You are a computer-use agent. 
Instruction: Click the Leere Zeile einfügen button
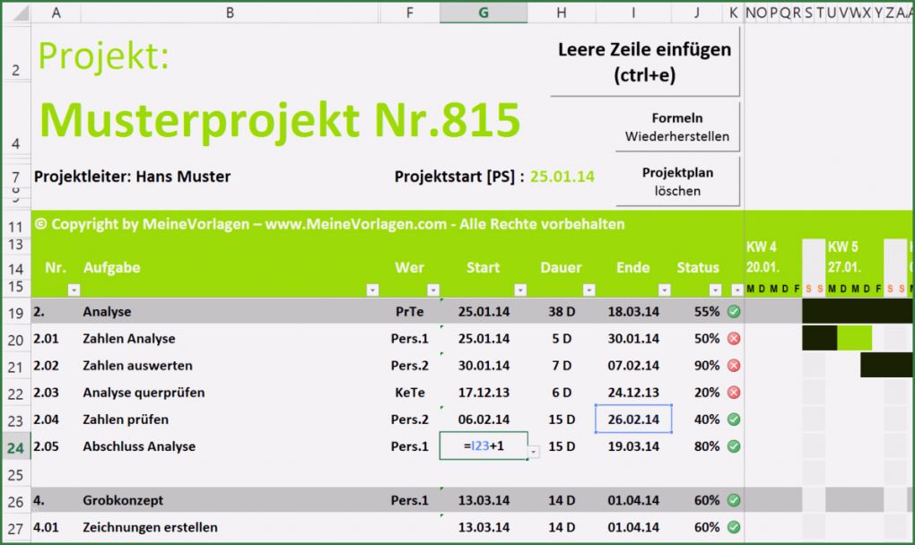(x=644, y=61)
